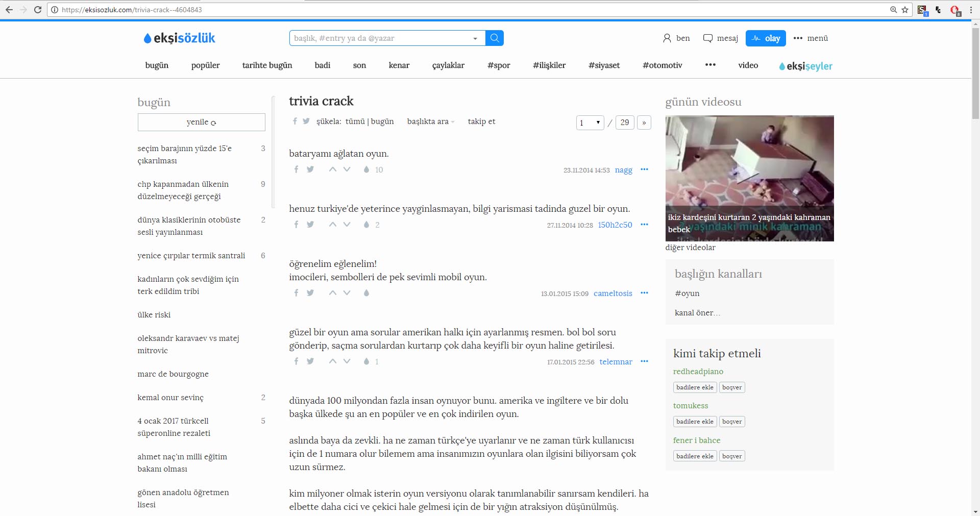Downvote the entry by 150h2c50
The width and height of the screenshot is (980, 516).
pyautogui.click(x=347, y=225)
